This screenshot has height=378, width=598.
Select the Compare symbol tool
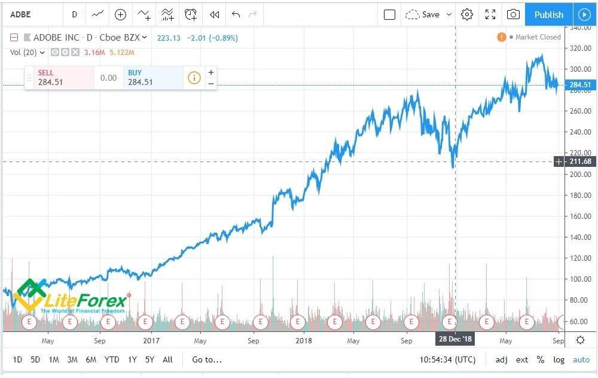tap(120, 14)
